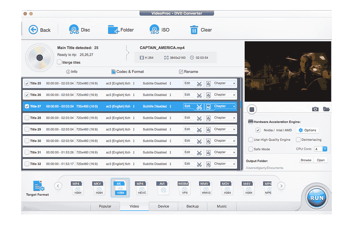Start conversion with the RUN button
Screen dimensions: 353x225
pyautogui.click(x=316, y=198)
